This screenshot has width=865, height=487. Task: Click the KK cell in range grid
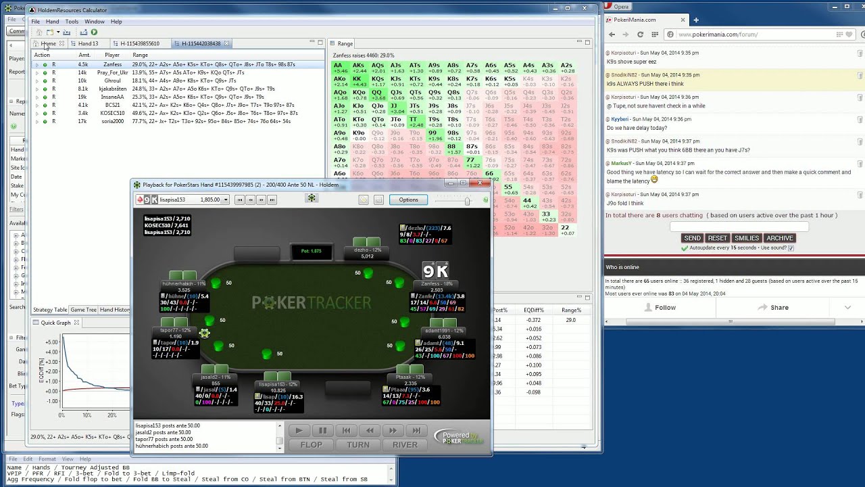click(359, 81)
